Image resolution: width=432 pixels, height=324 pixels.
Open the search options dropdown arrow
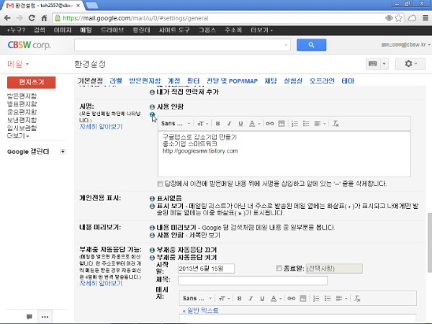coord(286,45)
